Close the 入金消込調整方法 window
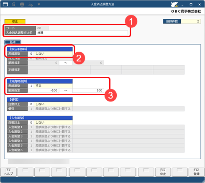 pyautogui.click(x=200, y=5)
